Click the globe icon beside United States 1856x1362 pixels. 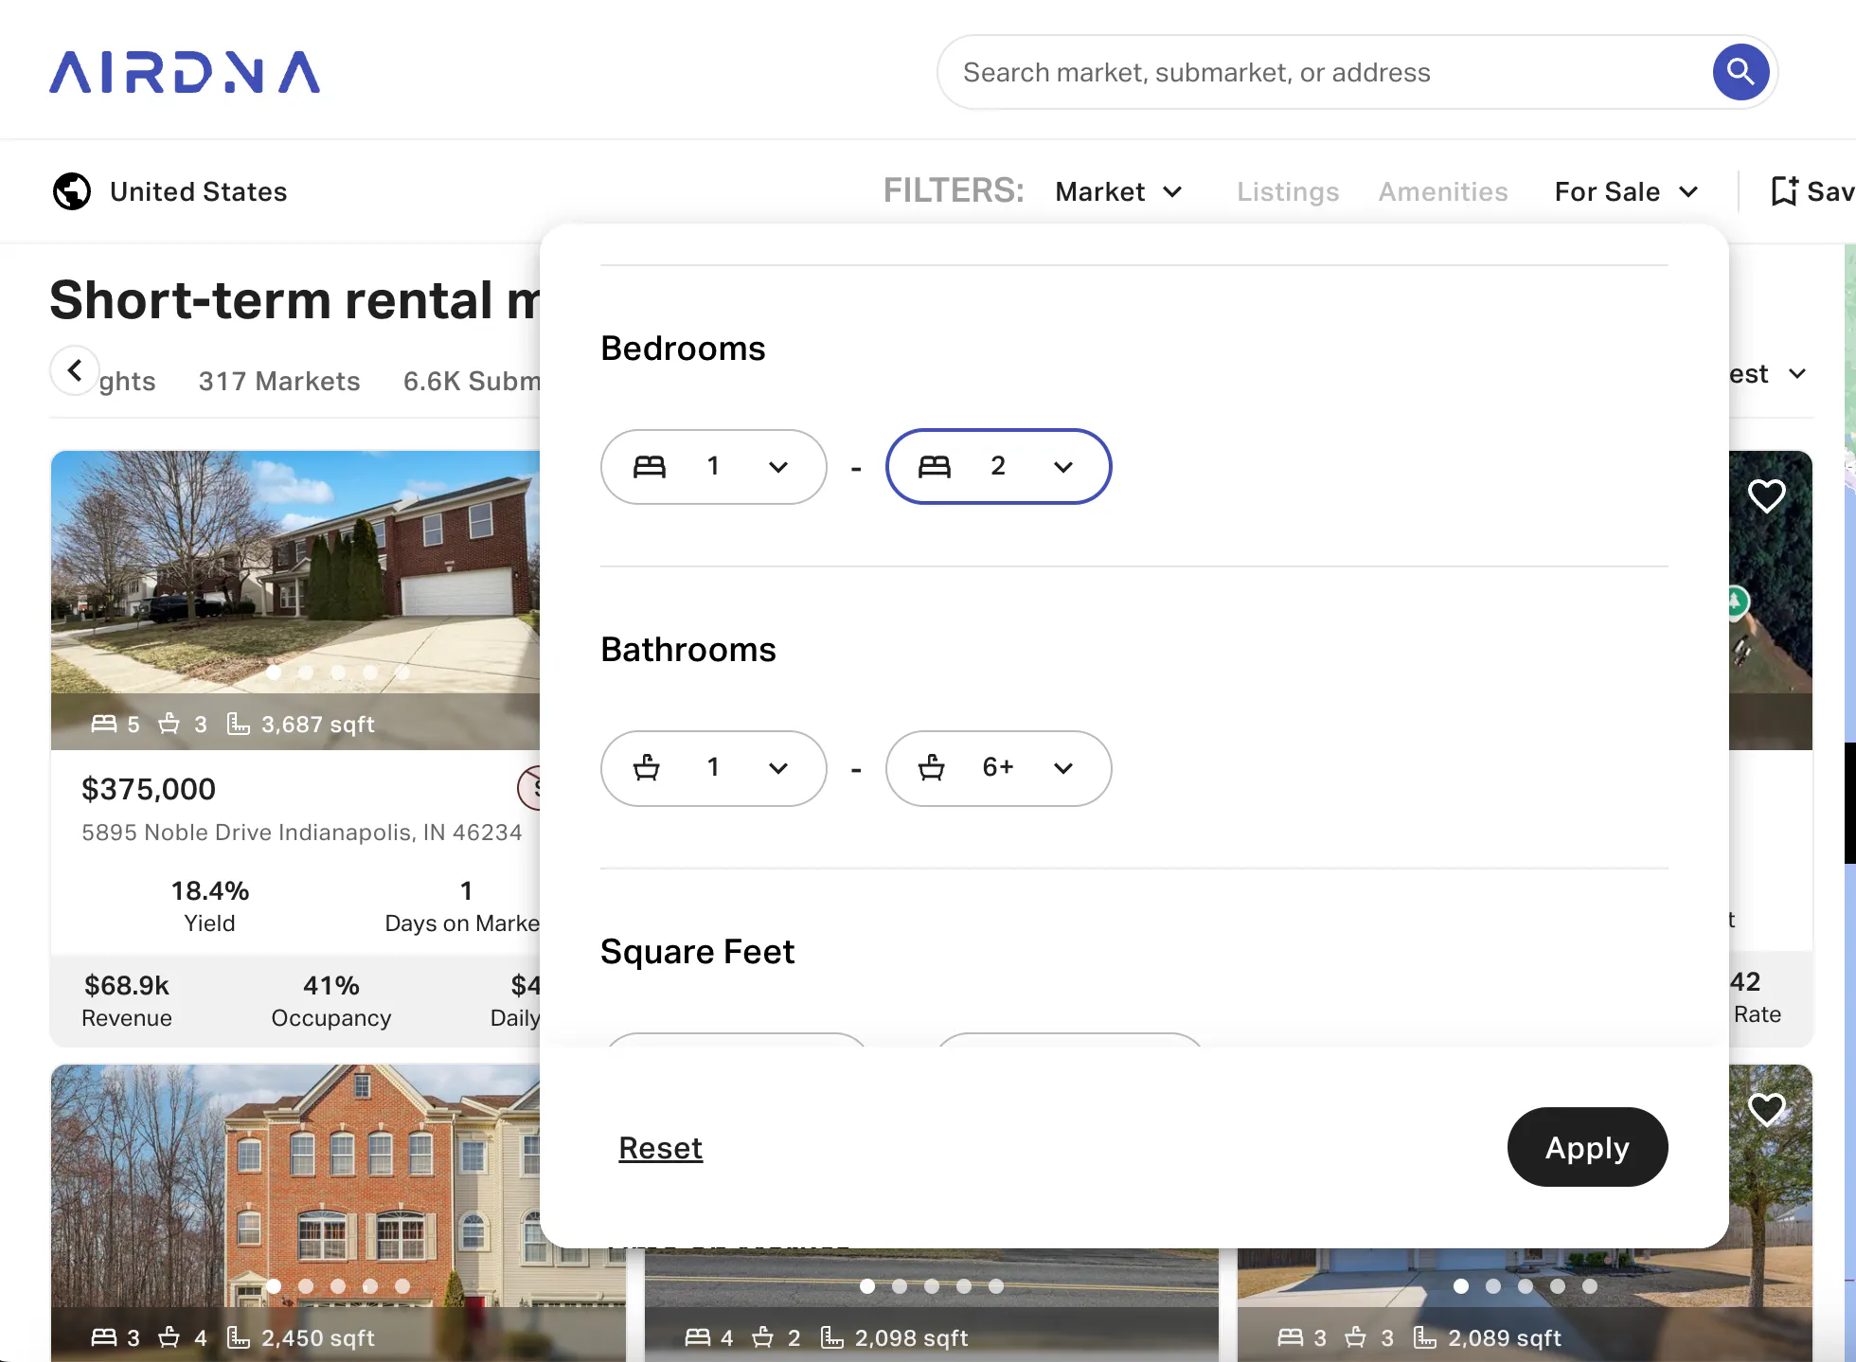72,191
